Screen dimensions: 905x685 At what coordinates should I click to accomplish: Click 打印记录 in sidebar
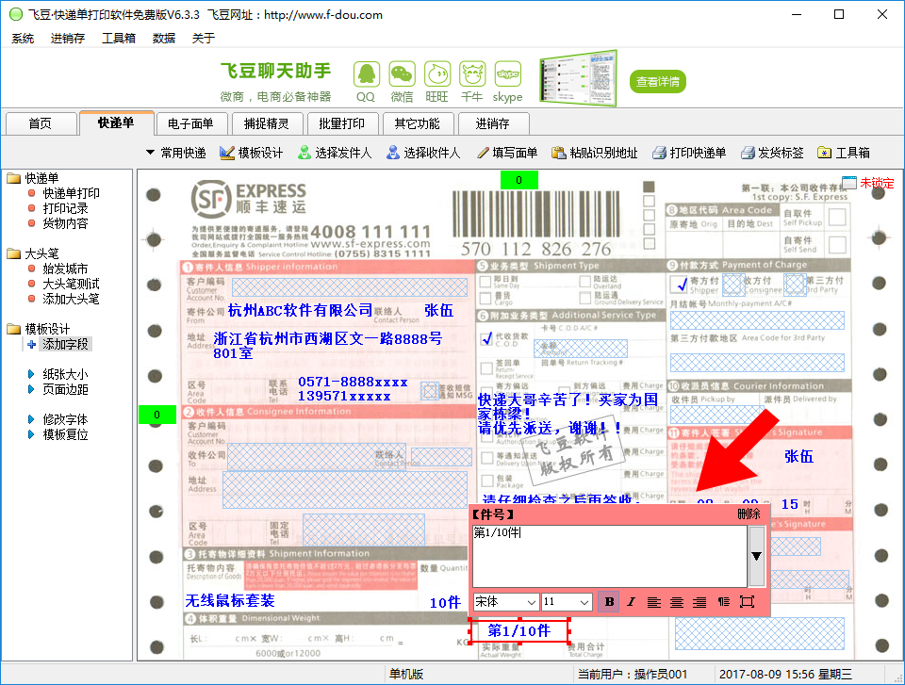pyautogui.click(x=65, y=208)
